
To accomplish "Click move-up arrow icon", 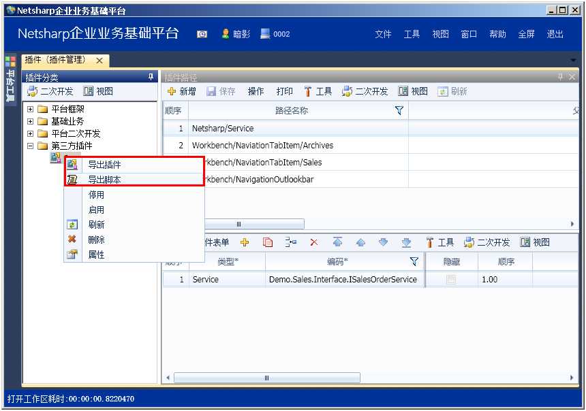I will click(360, 243).
